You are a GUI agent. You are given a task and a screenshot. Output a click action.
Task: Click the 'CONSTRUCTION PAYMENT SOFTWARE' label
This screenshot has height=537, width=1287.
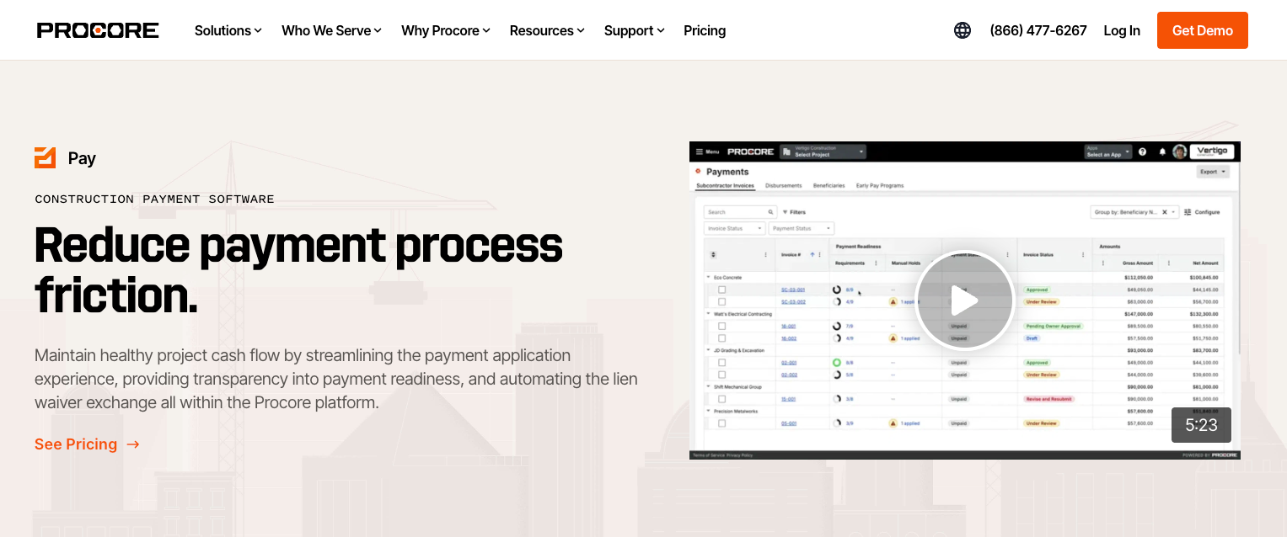point(154,199)
